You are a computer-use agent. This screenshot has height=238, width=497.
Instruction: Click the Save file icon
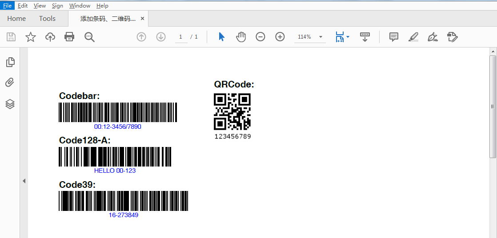11,37
